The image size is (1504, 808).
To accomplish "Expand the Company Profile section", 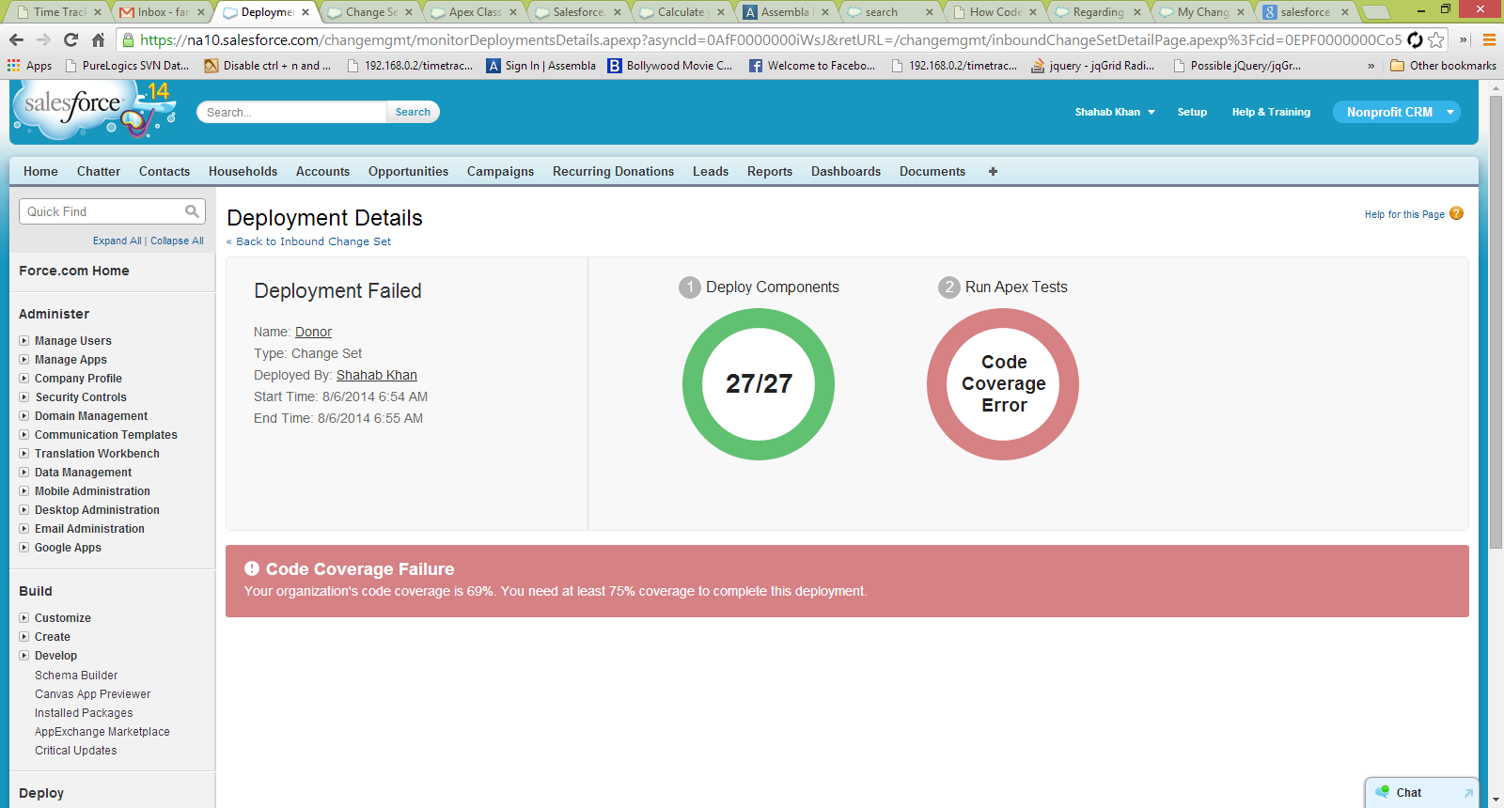I will [24, 378].
